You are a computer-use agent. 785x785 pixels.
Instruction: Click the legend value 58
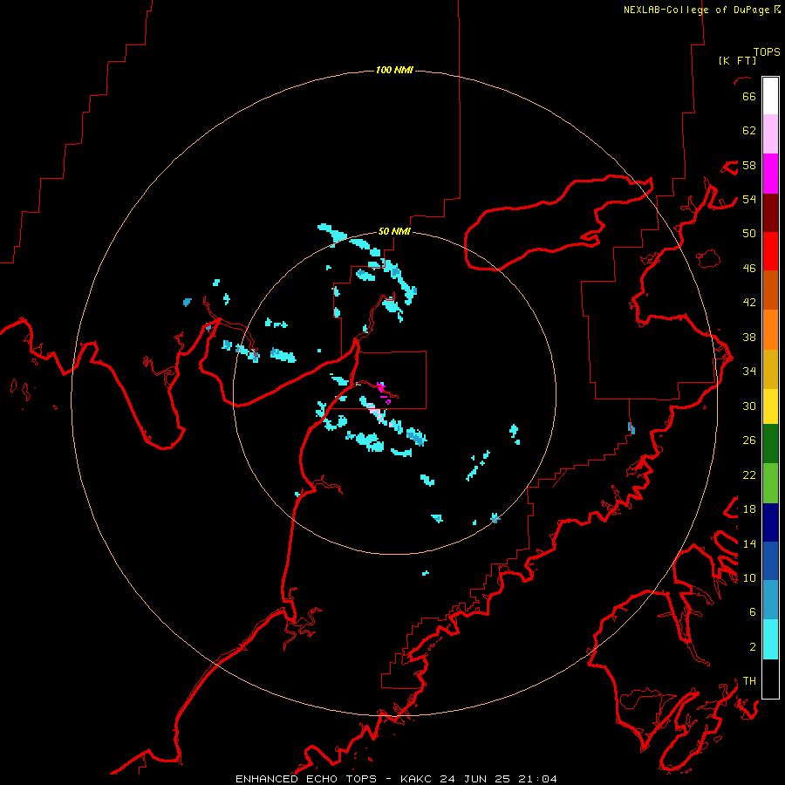click(x=749, y=165)
